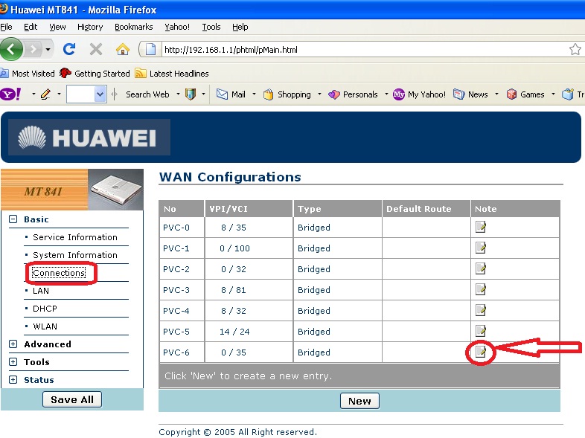The image size is (585, 438).
Task: Click the Games dice button
Action: [525, 94]
